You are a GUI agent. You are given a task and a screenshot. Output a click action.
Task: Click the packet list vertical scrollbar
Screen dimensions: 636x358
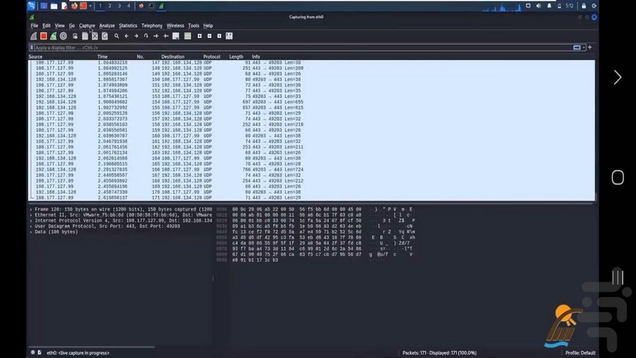coord(596,131)
